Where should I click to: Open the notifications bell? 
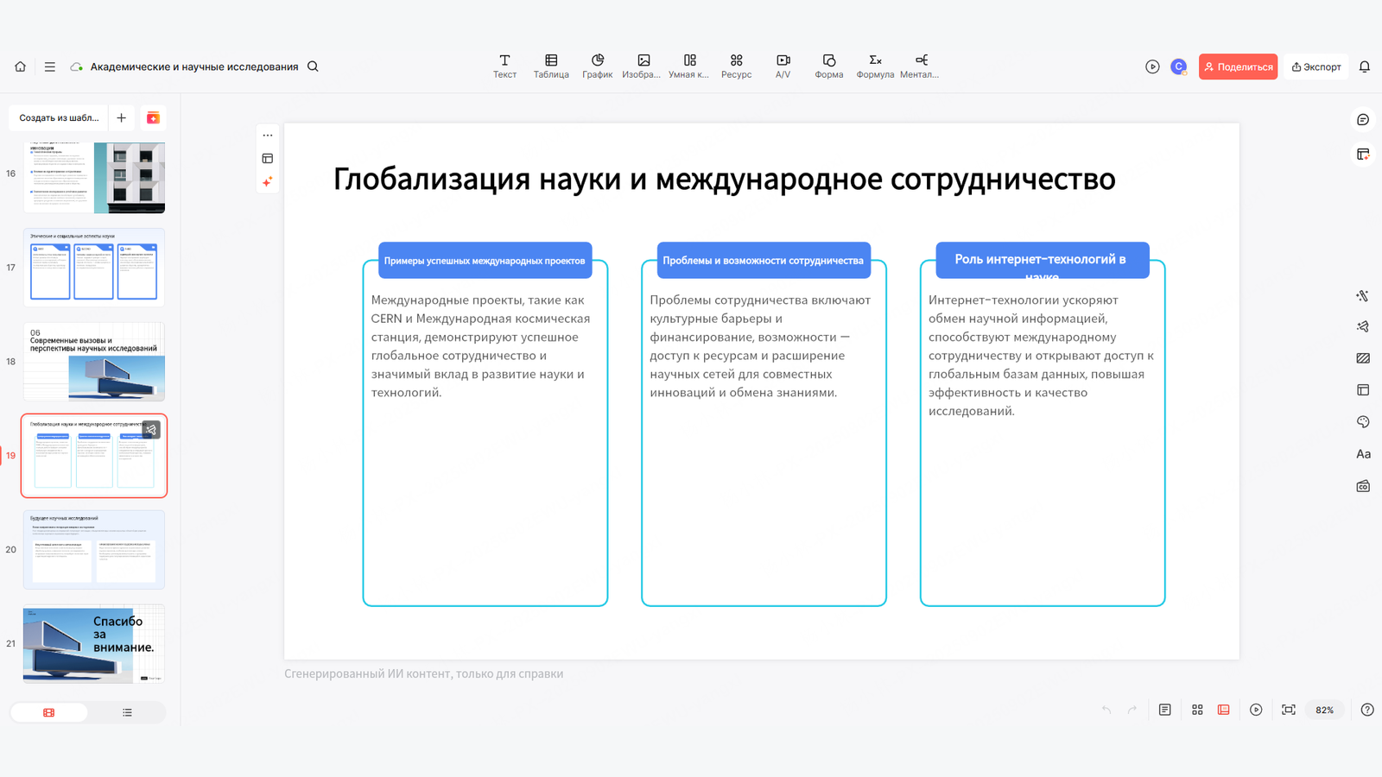click(1365, 66)
